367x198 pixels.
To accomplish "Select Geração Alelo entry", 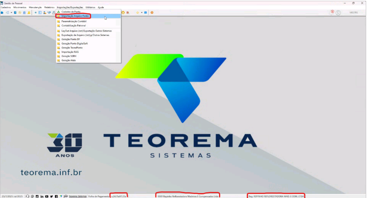I will 88,60.
